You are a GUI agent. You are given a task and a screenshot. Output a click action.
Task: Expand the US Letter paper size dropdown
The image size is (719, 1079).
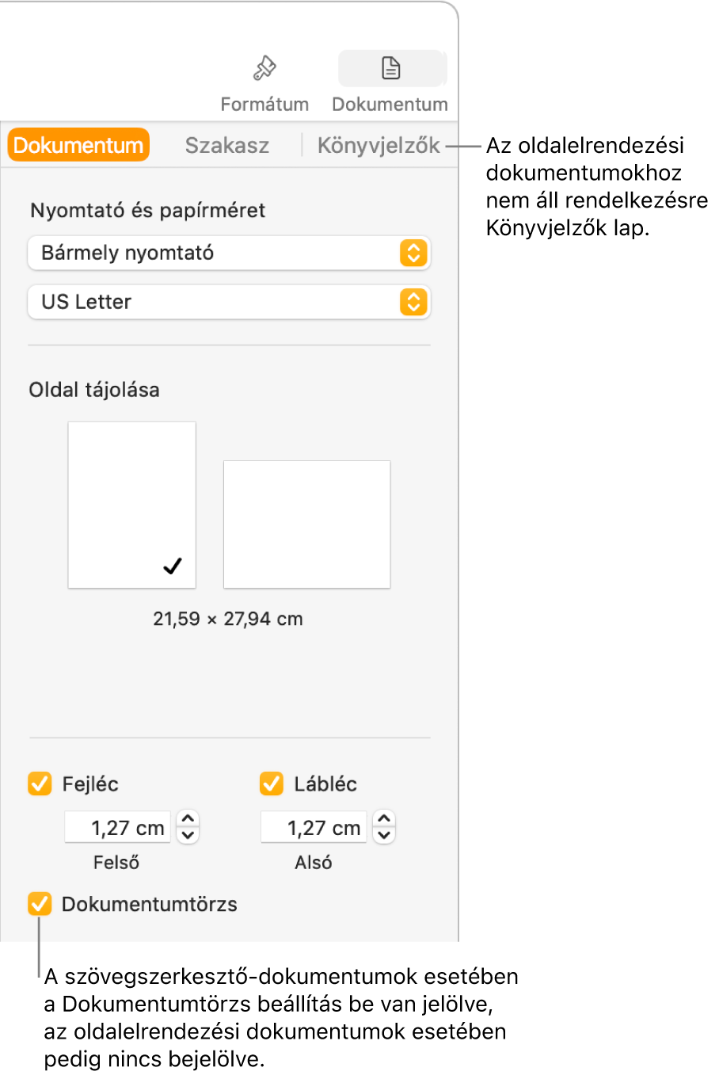[x=214, y=303]
